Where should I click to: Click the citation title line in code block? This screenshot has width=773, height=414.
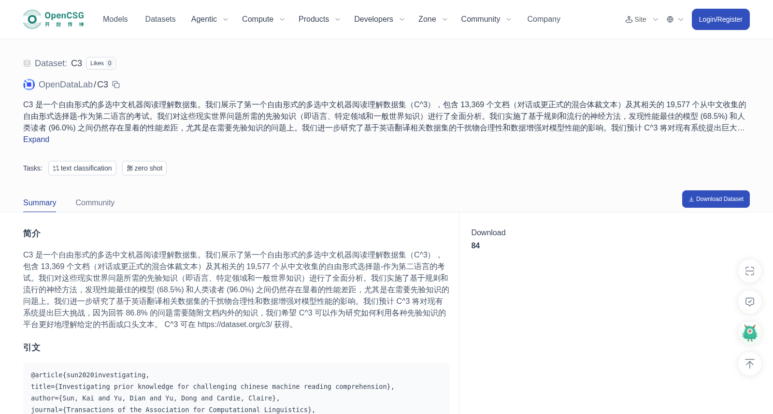click(213, 386)
